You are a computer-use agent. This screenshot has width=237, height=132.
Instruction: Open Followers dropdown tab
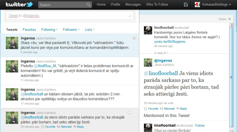point(71,30)
